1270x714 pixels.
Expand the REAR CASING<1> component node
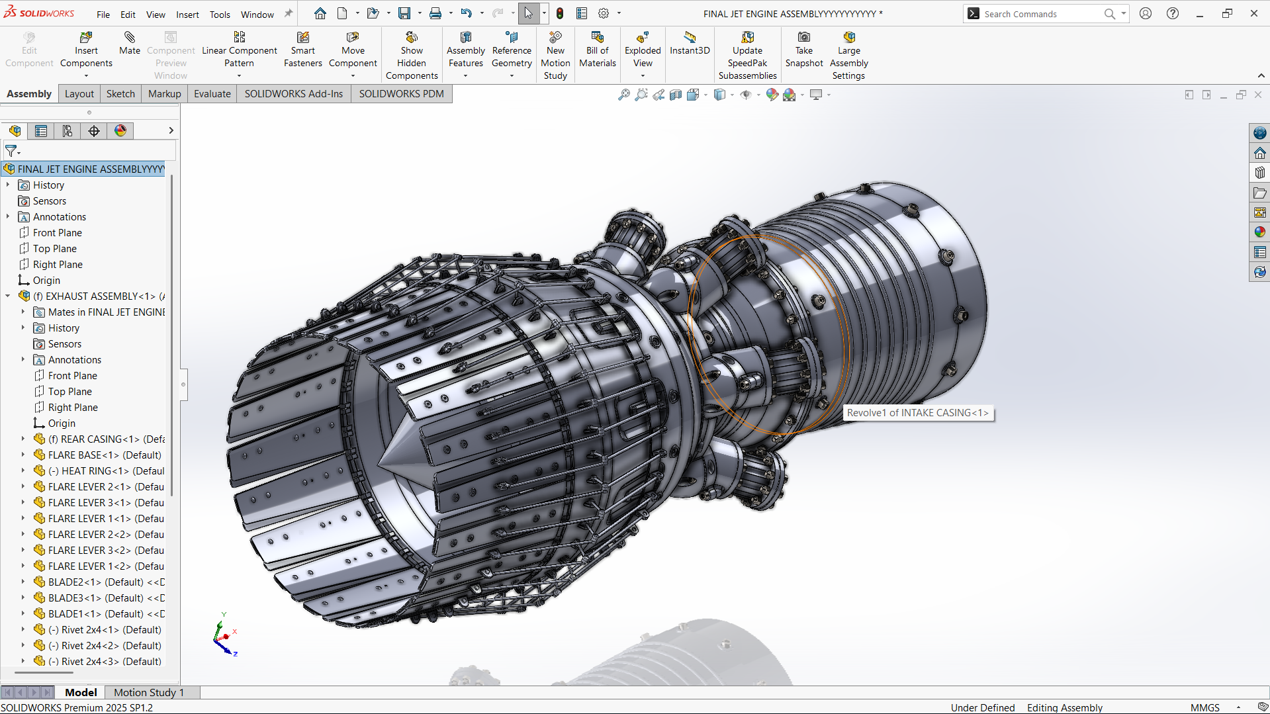click(x=23, y=439)
